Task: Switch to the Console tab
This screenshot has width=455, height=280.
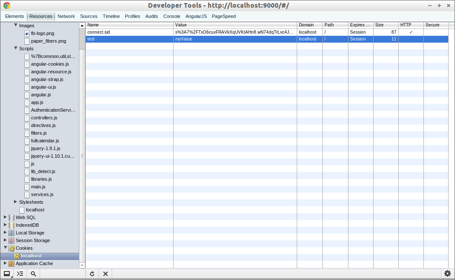Action: 172,16
